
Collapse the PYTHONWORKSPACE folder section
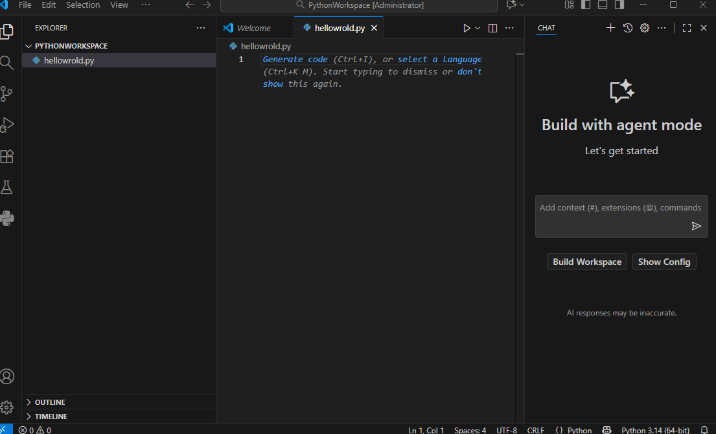pyautogui.click(x=119, y=46)
